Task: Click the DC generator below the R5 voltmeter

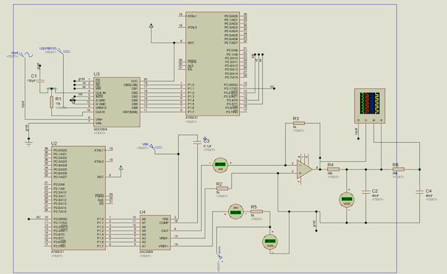Action: [220, 254]
